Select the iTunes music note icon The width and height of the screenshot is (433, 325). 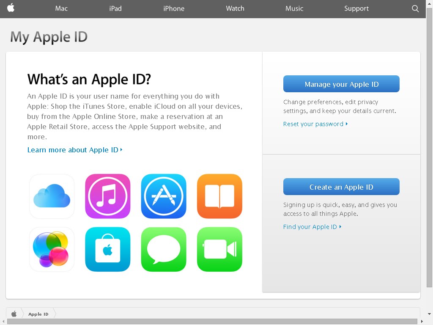click(108, 196)
